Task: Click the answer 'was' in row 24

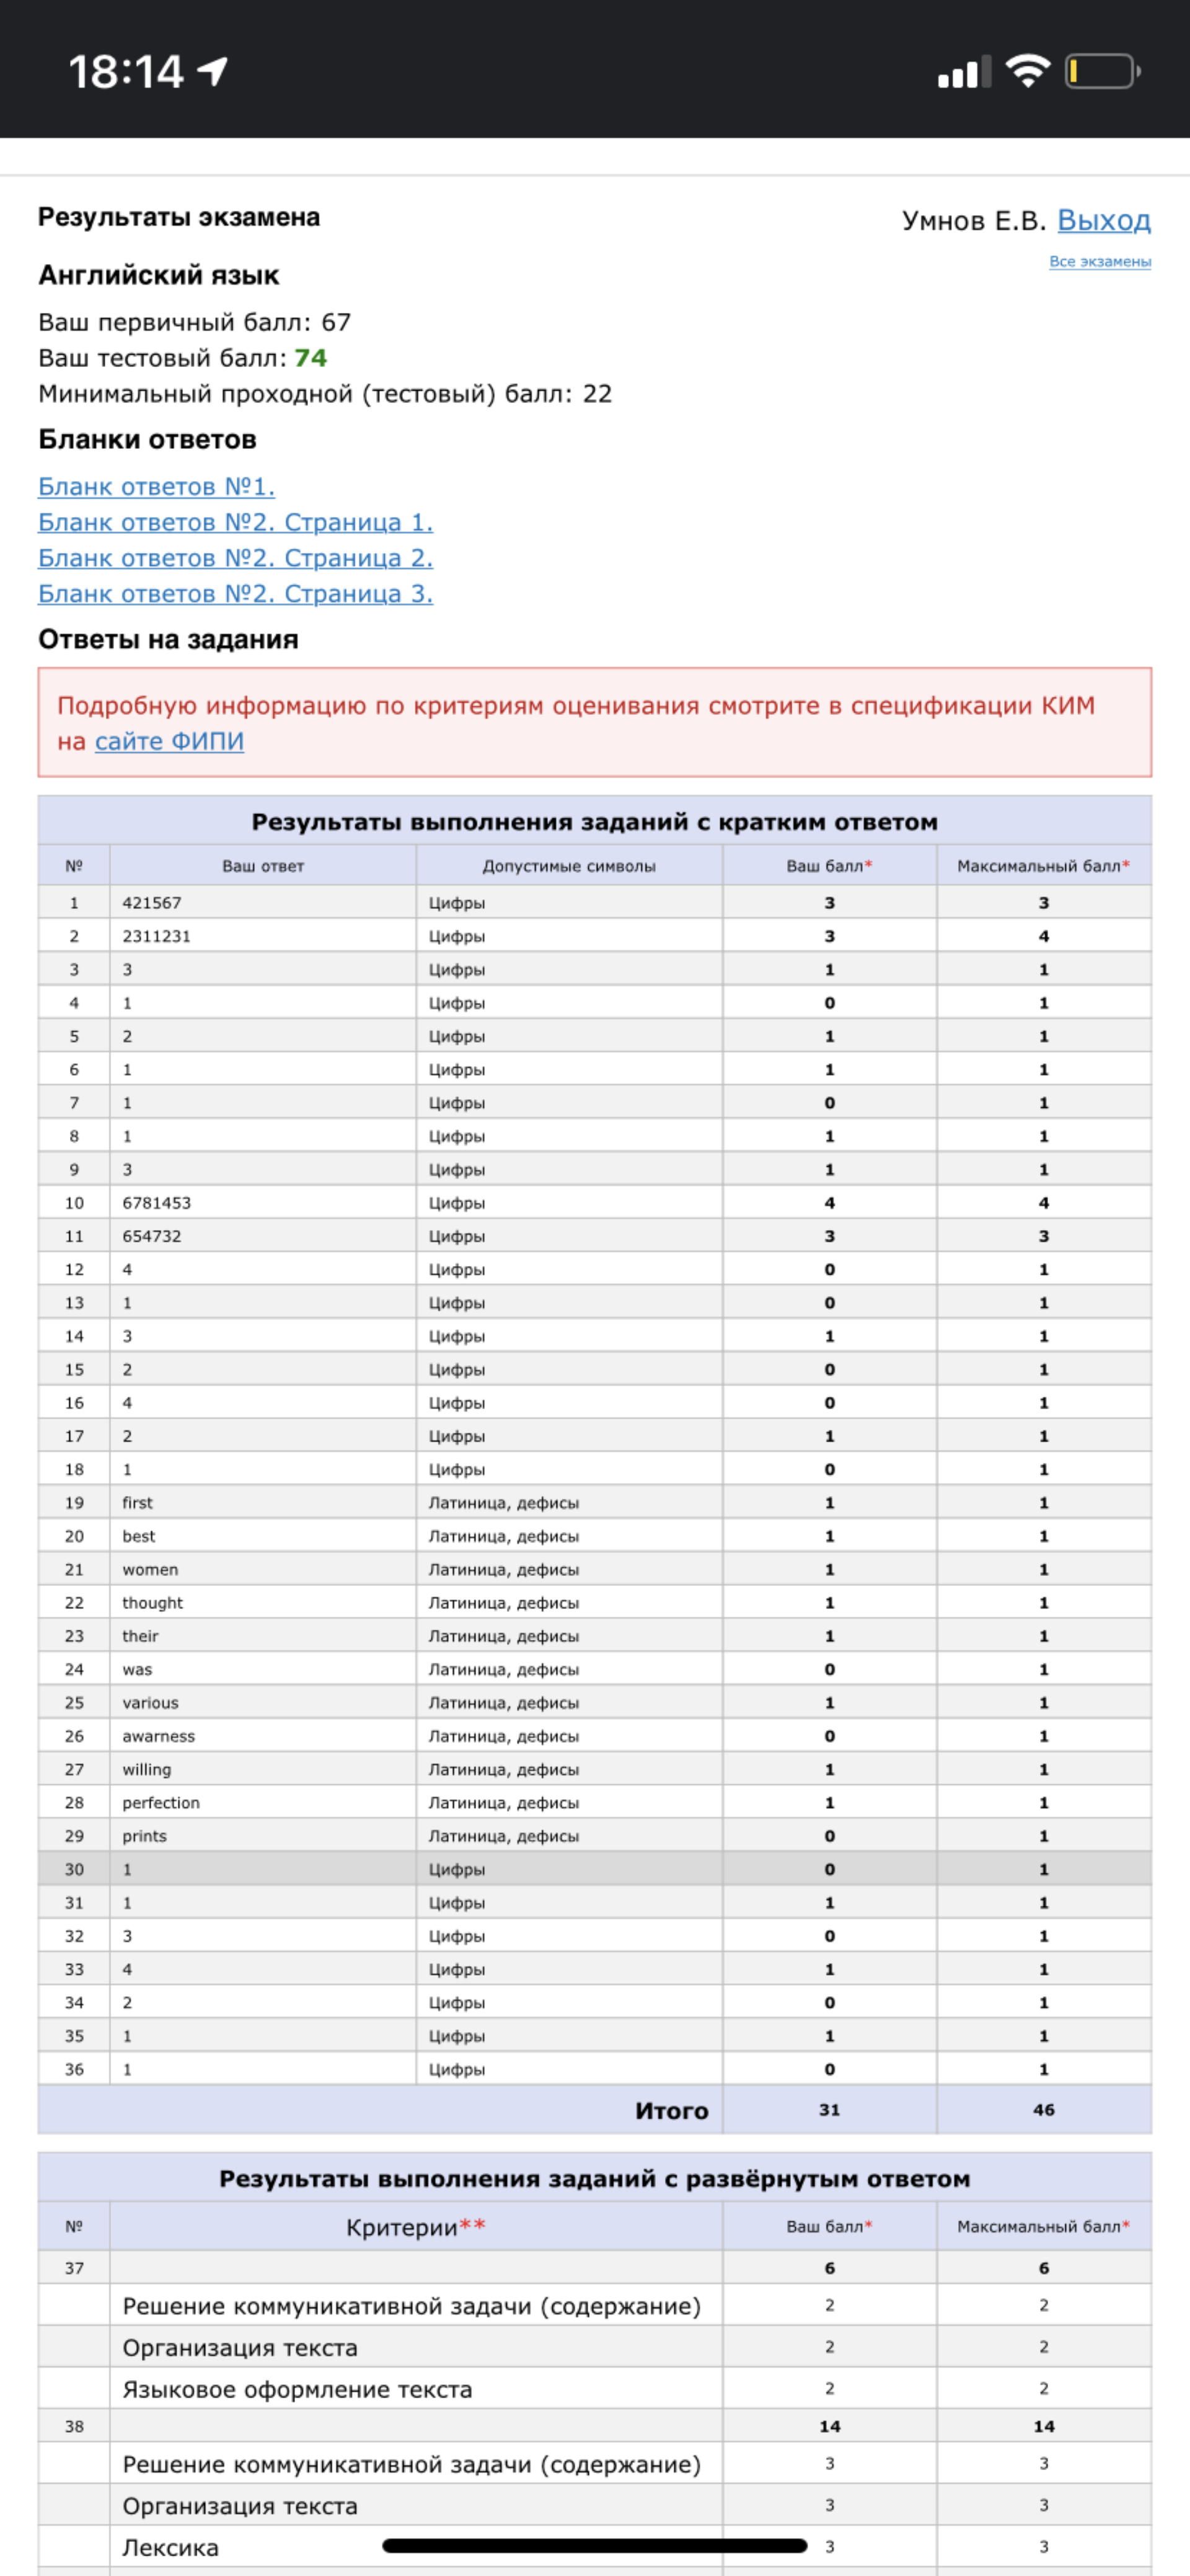Action: coord(137,1670)
